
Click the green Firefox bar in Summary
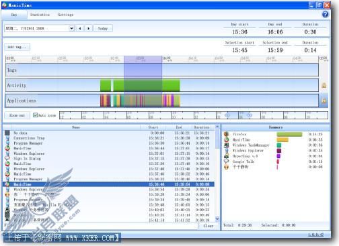(x=289, y=134)
